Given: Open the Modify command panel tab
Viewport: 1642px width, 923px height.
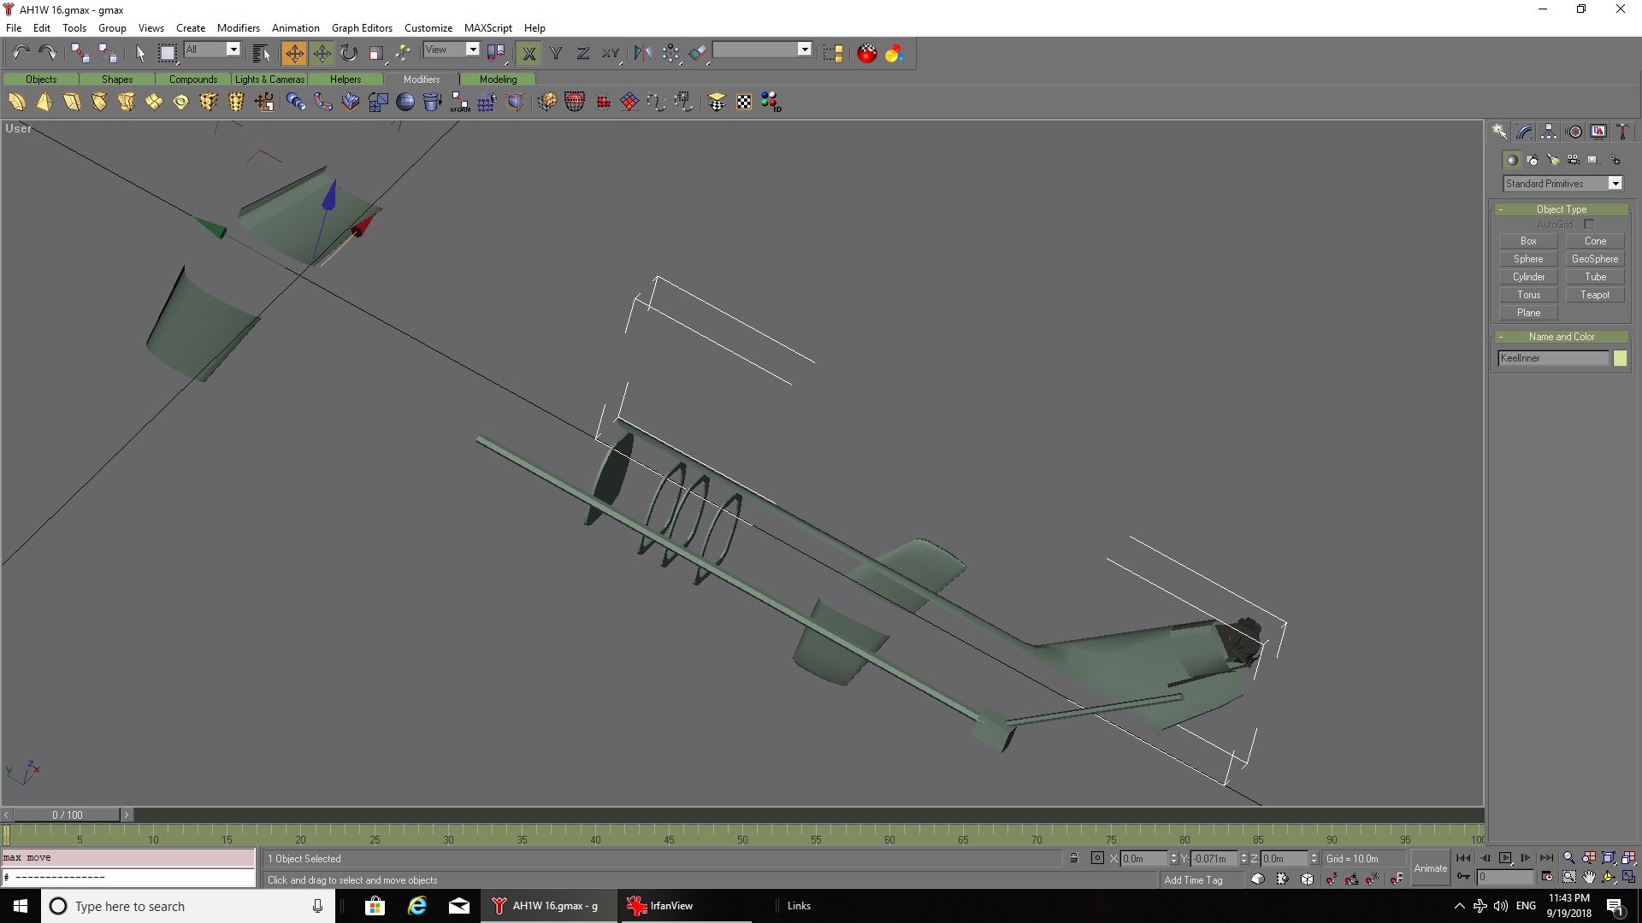Looking at the screenshot, I should click(x=1524, y=132).
